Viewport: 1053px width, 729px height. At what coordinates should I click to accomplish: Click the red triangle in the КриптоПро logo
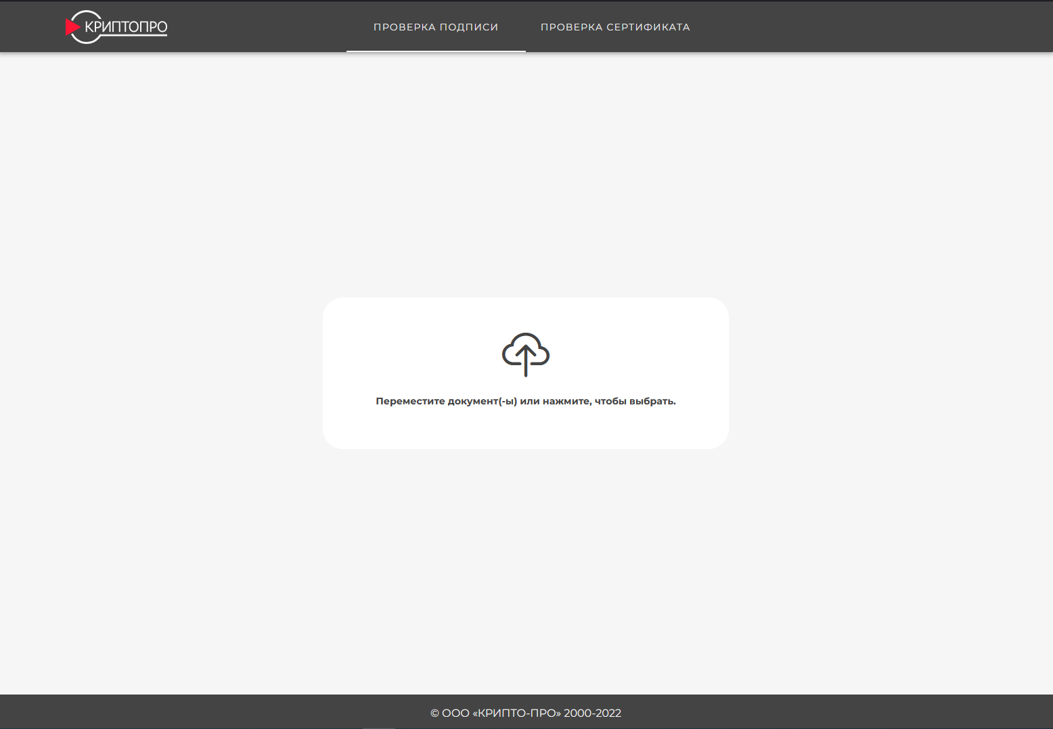click(72, 27)
